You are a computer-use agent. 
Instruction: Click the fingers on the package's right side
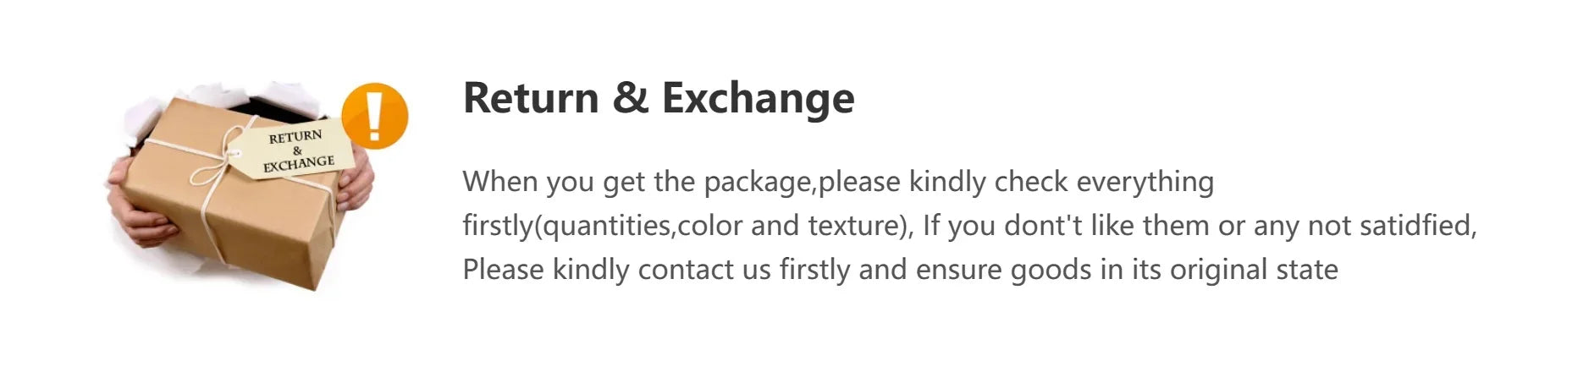tap(356, 181)
